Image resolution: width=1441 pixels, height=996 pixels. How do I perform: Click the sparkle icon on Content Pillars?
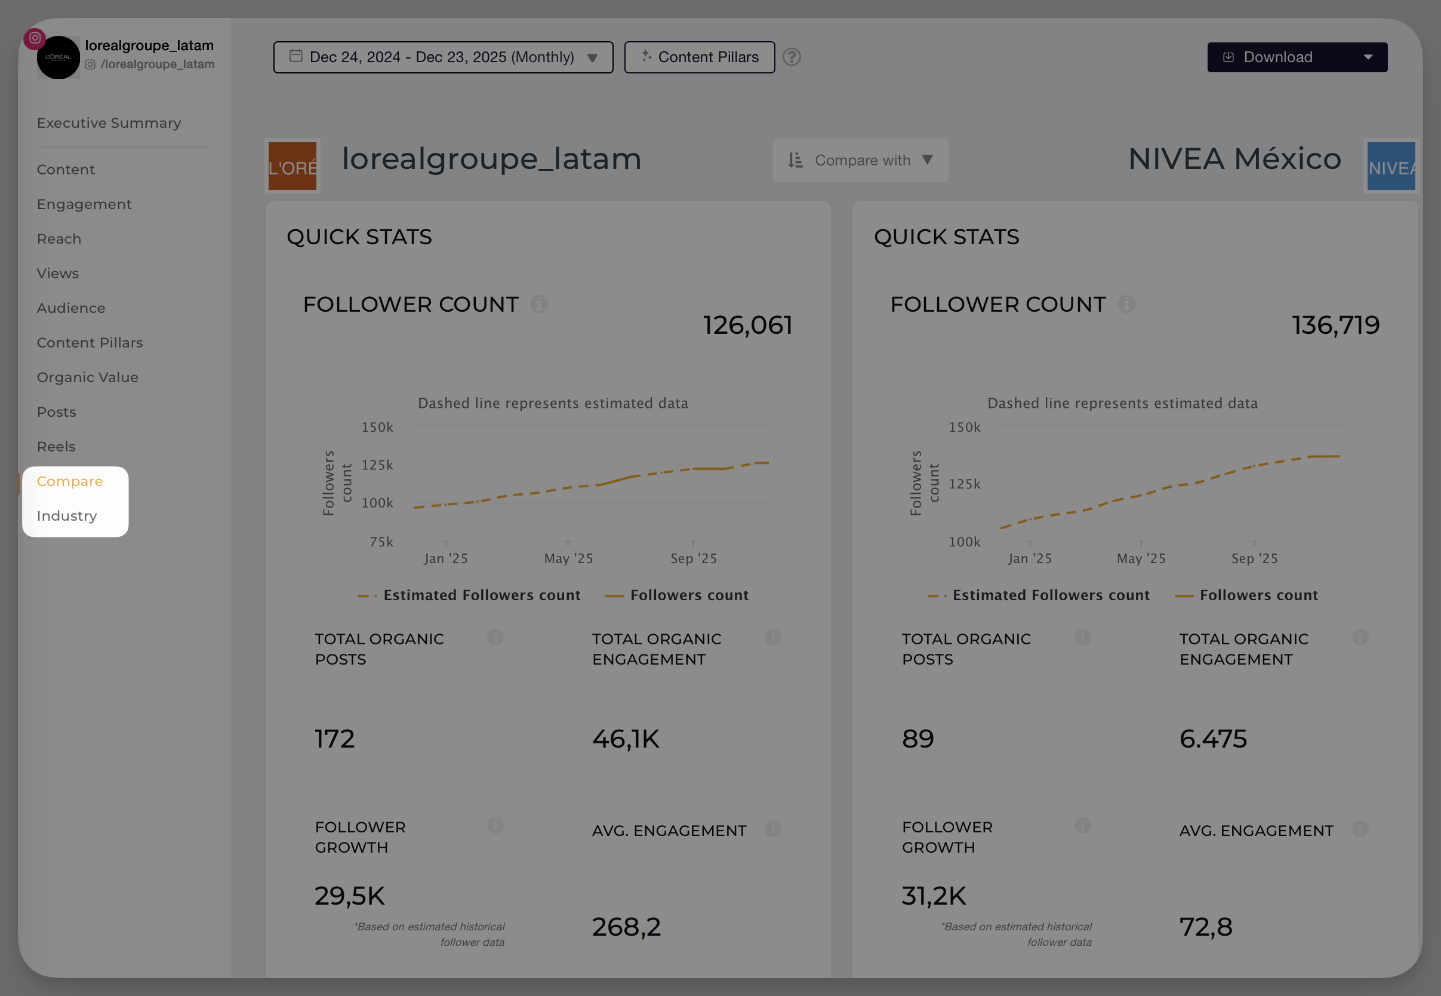(646, 57)
